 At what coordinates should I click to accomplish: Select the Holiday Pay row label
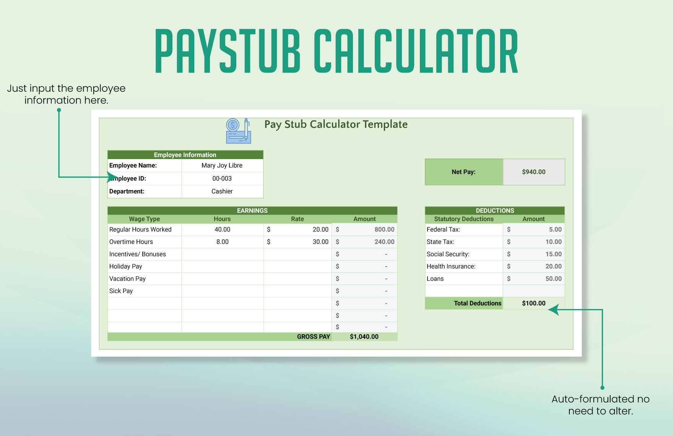click(x=125, y=267)
